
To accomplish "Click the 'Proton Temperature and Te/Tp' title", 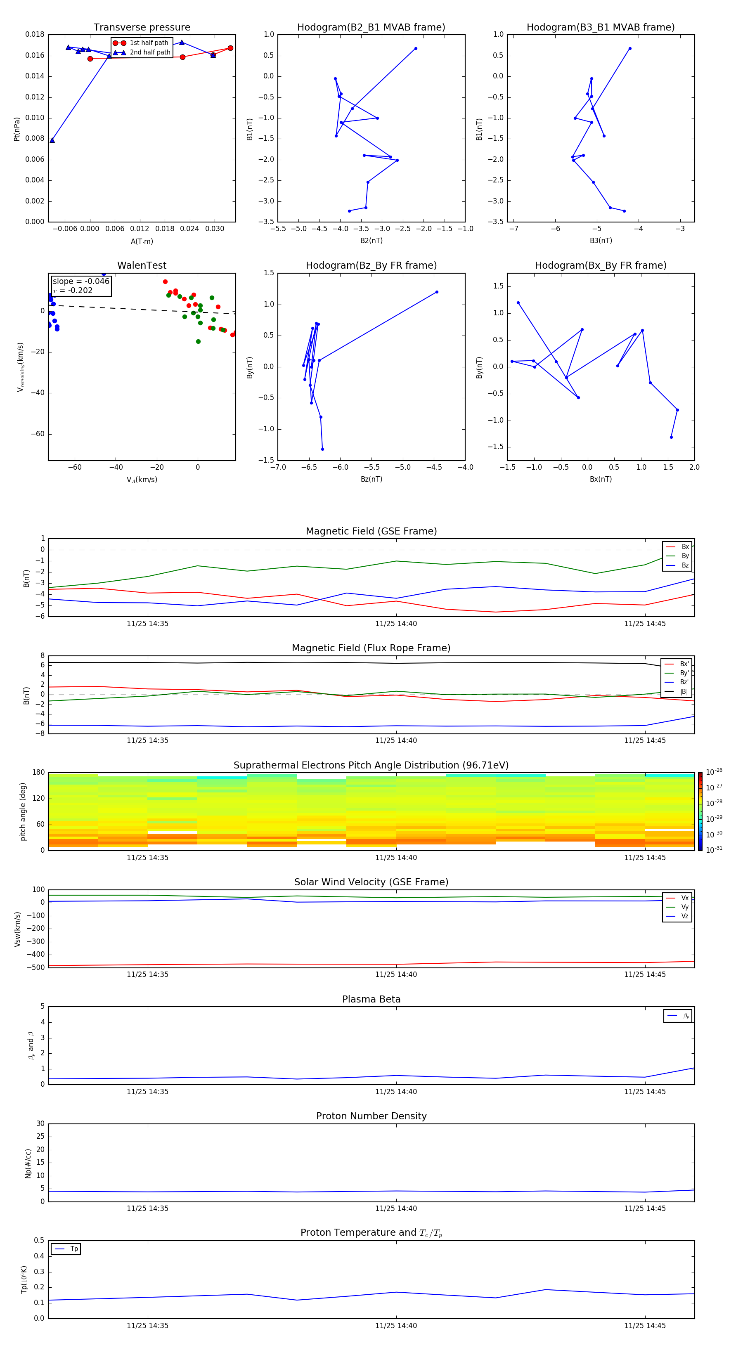I will tap(371, 1233).
